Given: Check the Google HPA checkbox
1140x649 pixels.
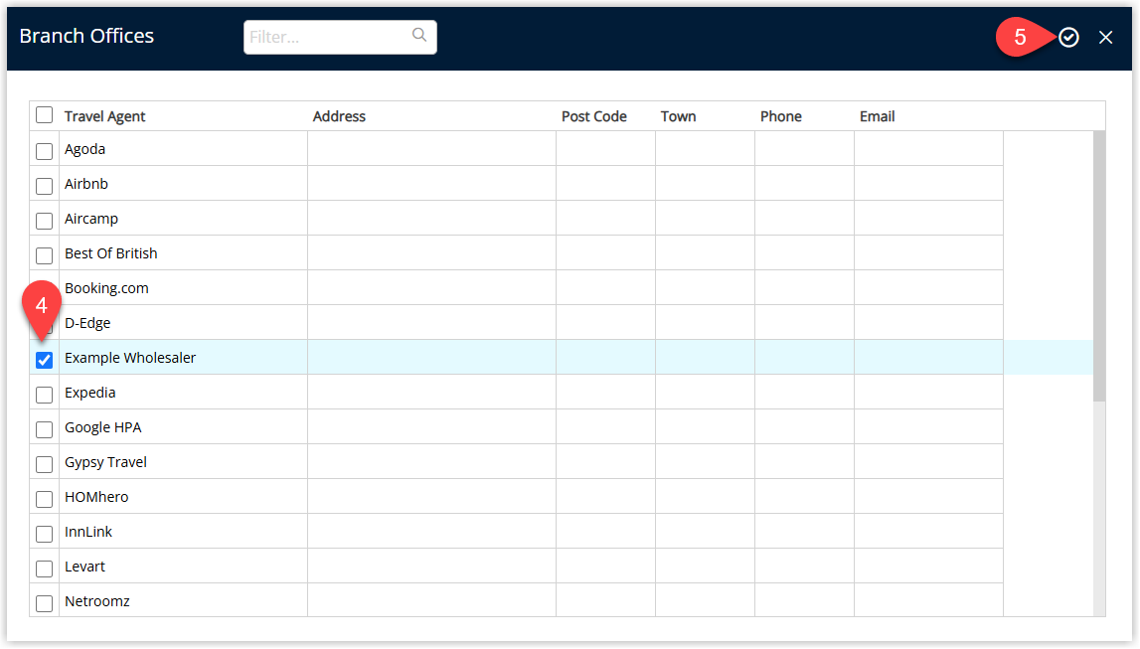Looking at the screenshot, I should pyautogui.click(x=45, y=429).
